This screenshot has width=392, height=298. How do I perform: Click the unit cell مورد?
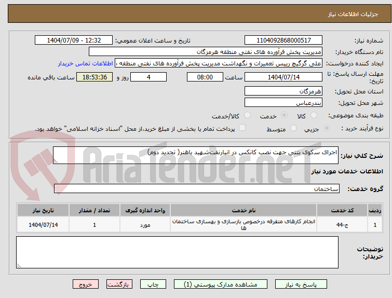pos(145,224)
